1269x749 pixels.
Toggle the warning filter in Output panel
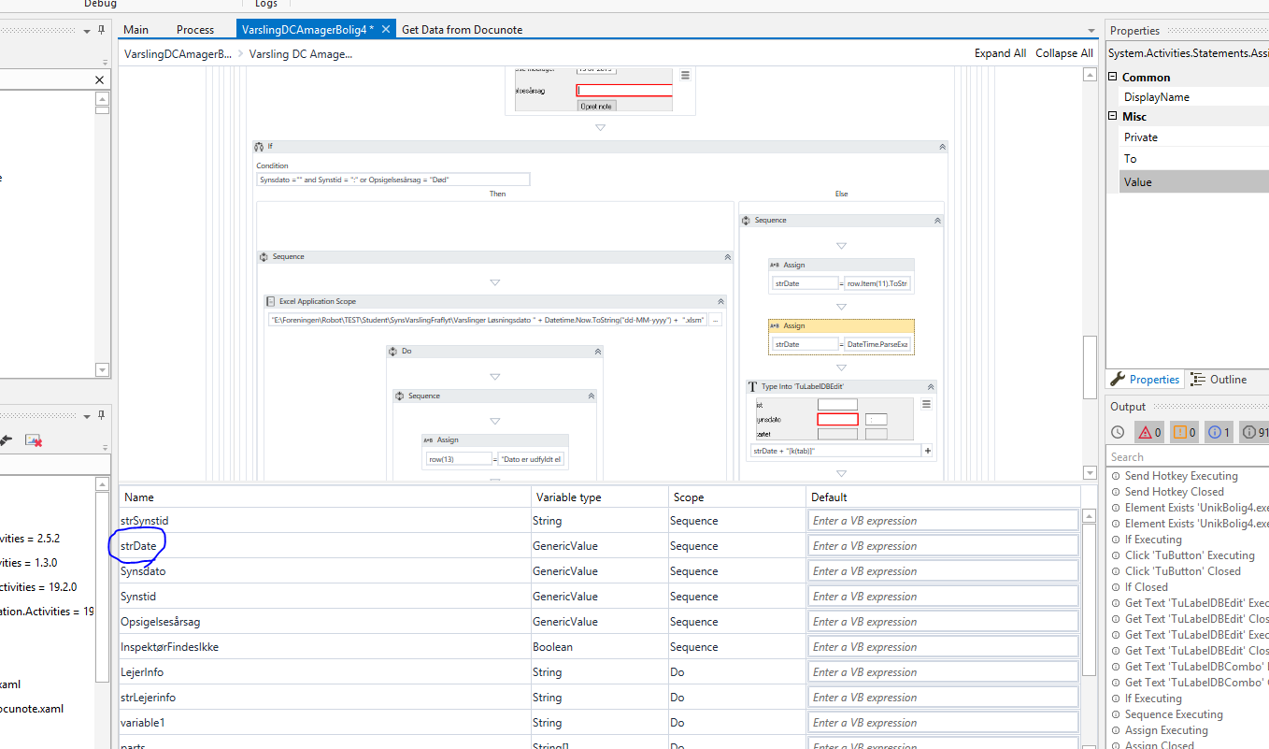(1184, 432)
